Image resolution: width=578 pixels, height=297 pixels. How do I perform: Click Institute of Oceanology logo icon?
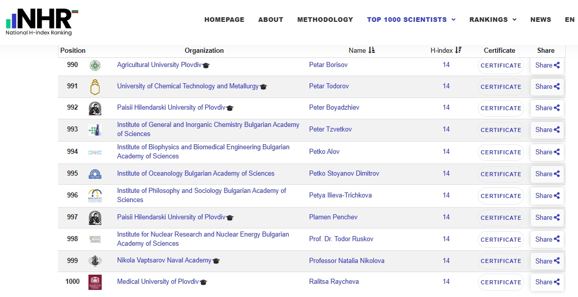[95, 174]
